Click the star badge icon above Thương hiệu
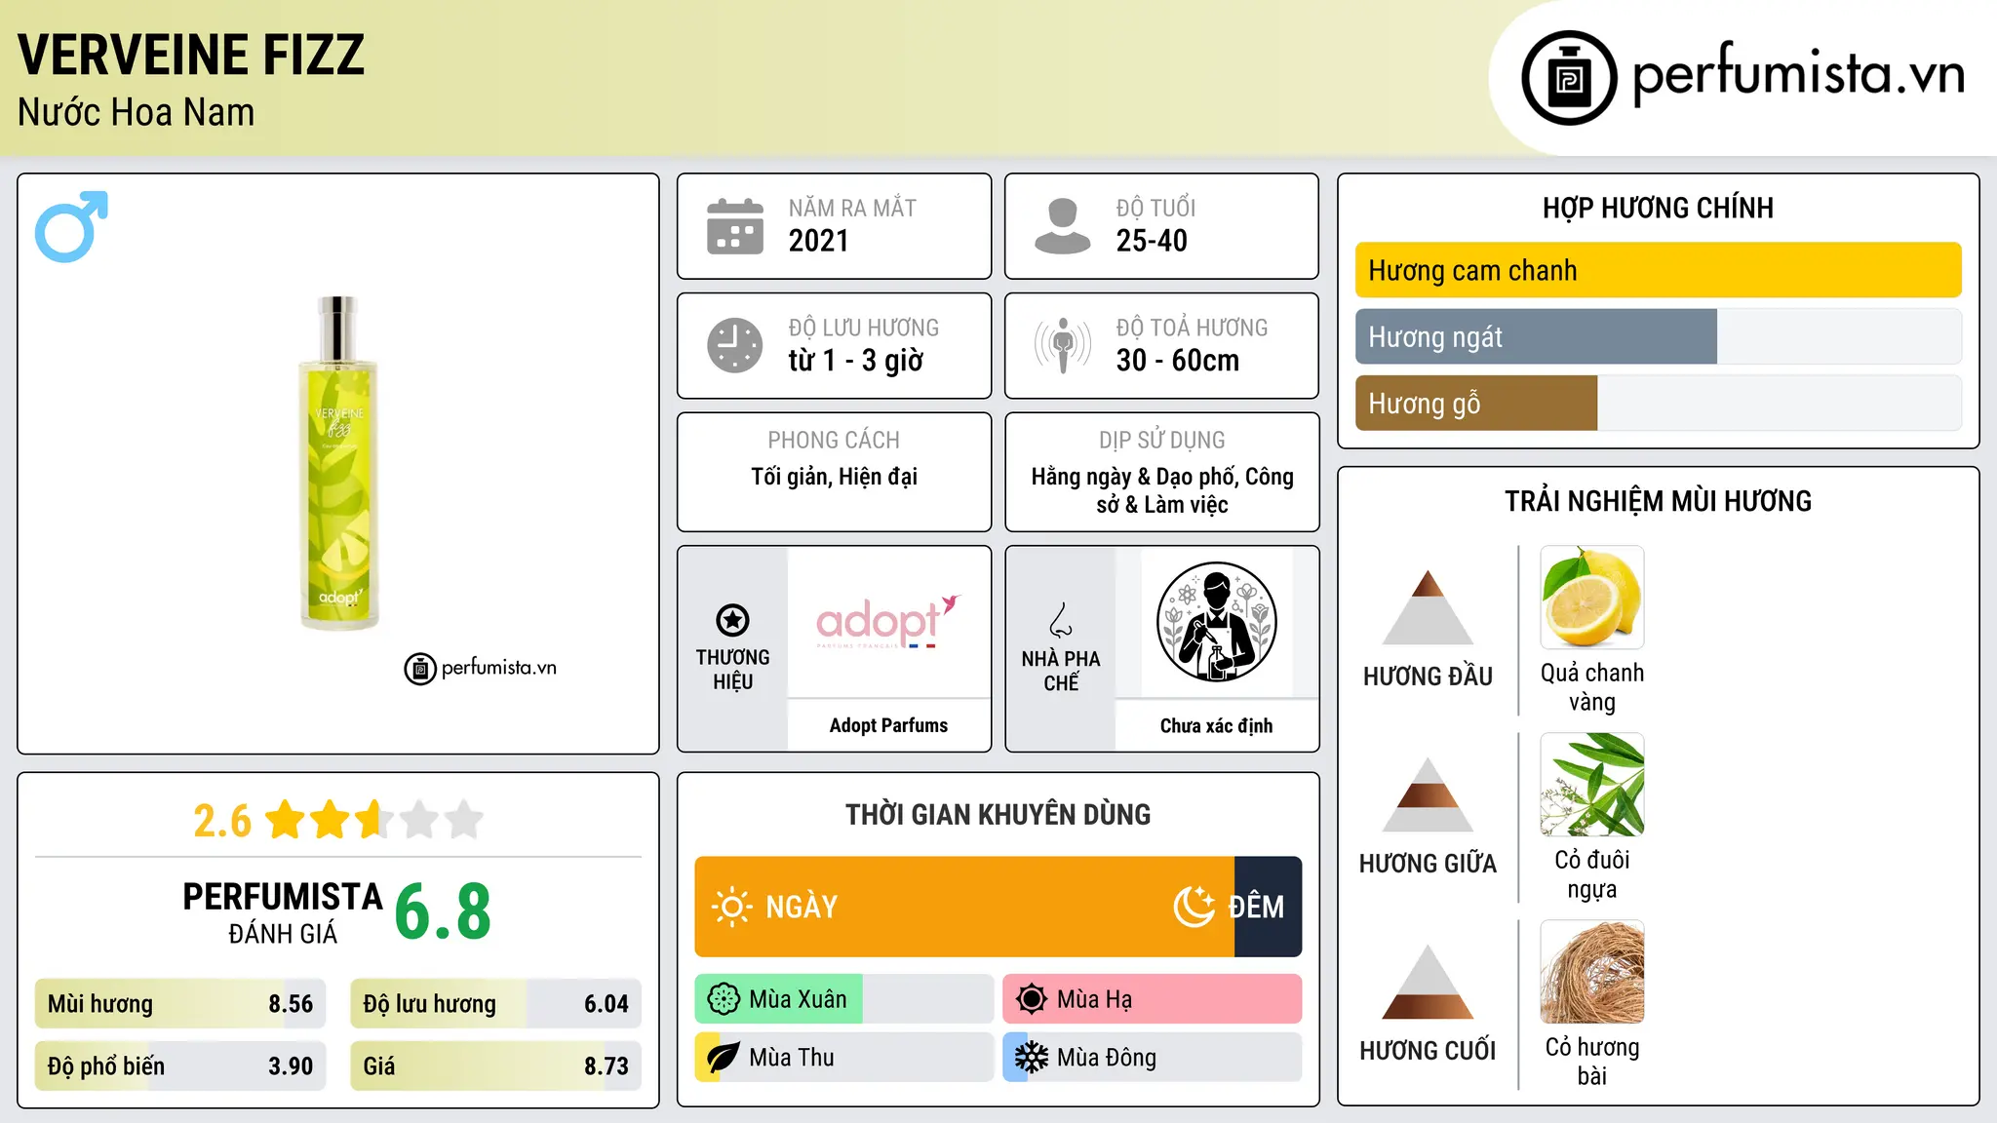Screen dimensions: 1997x1123 pos(732,620)
